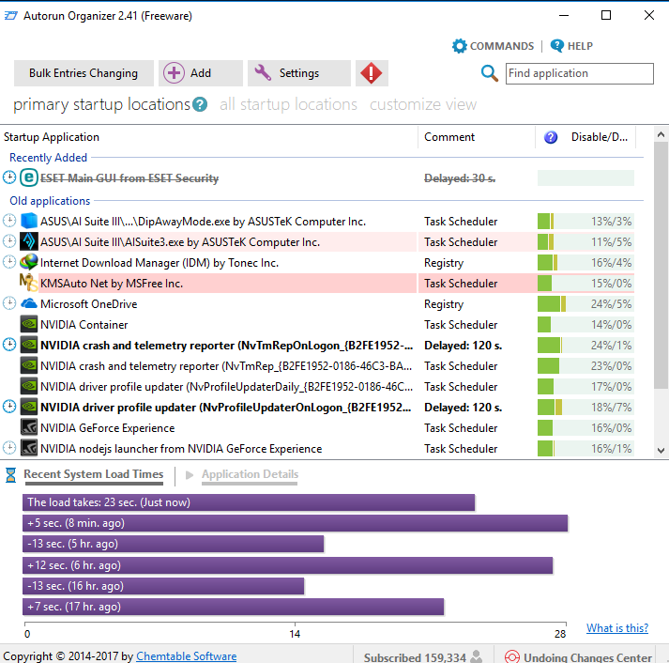Click 'Registry' comment for Internet Download Manager
This screenshot has height=663, width=669.
(444, 263)
